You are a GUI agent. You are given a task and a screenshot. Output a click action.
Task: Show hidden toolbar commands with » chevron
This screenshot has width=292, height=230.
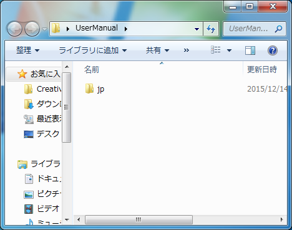coord(187,50)
